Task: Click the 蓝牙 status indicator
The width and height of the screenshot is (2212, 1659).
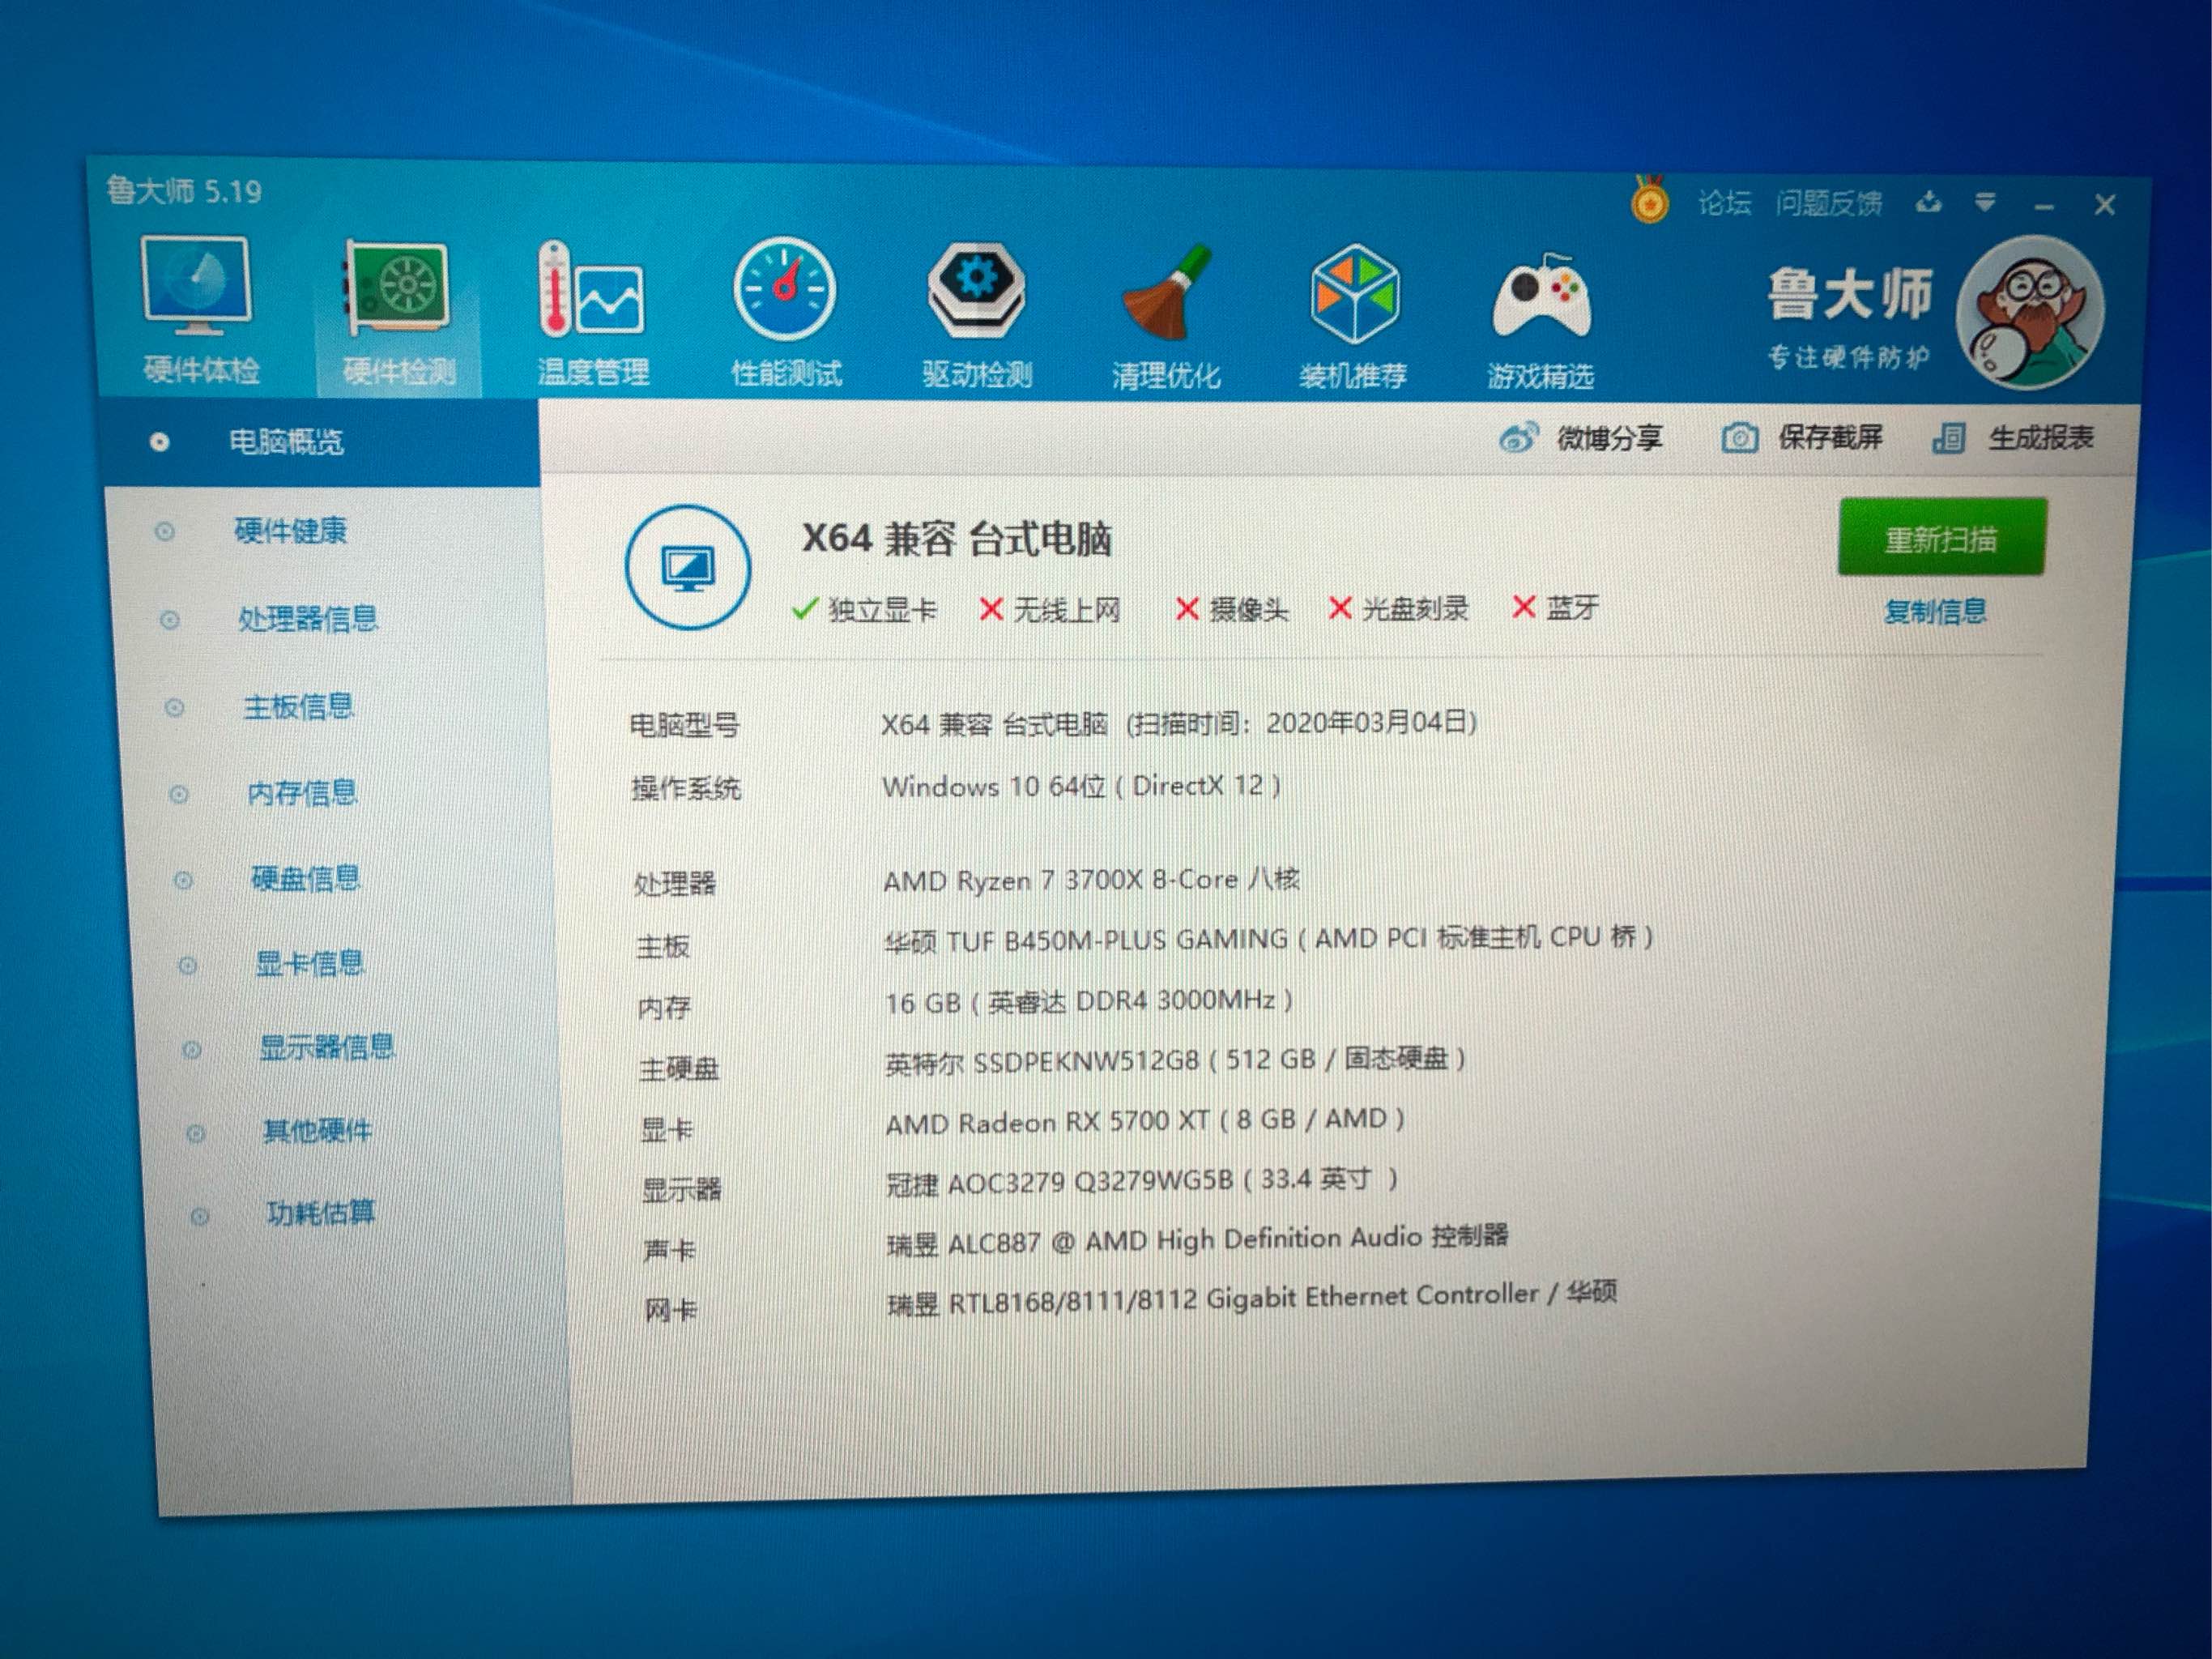Action: coord(1556,607)
